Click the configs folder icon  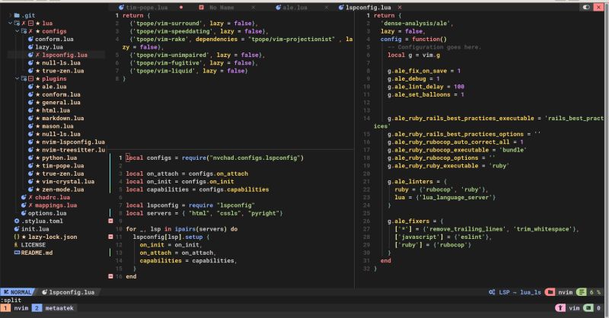click(24, 31)
